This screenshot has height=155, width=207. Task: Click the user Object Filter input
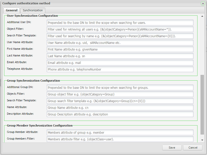[120, 29]
